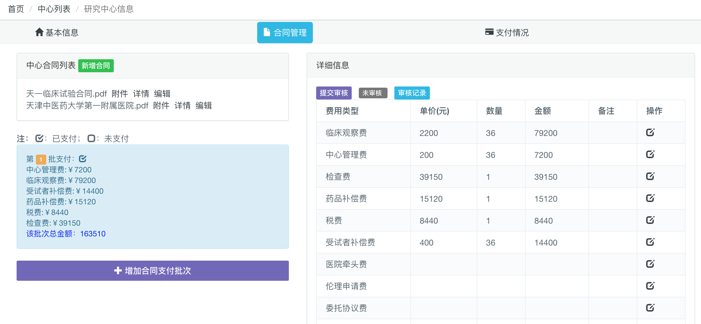The image size is (701, 324).
Task: View 详情 of 天津中医药大学第一附属医院.pdf
Action: [183, 105]
